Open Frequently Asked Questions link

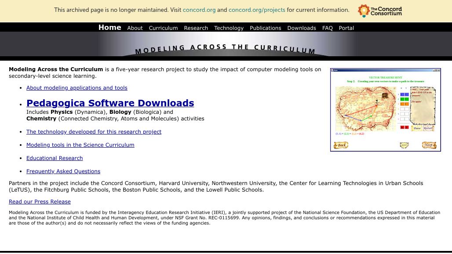(x=63, y=171)
